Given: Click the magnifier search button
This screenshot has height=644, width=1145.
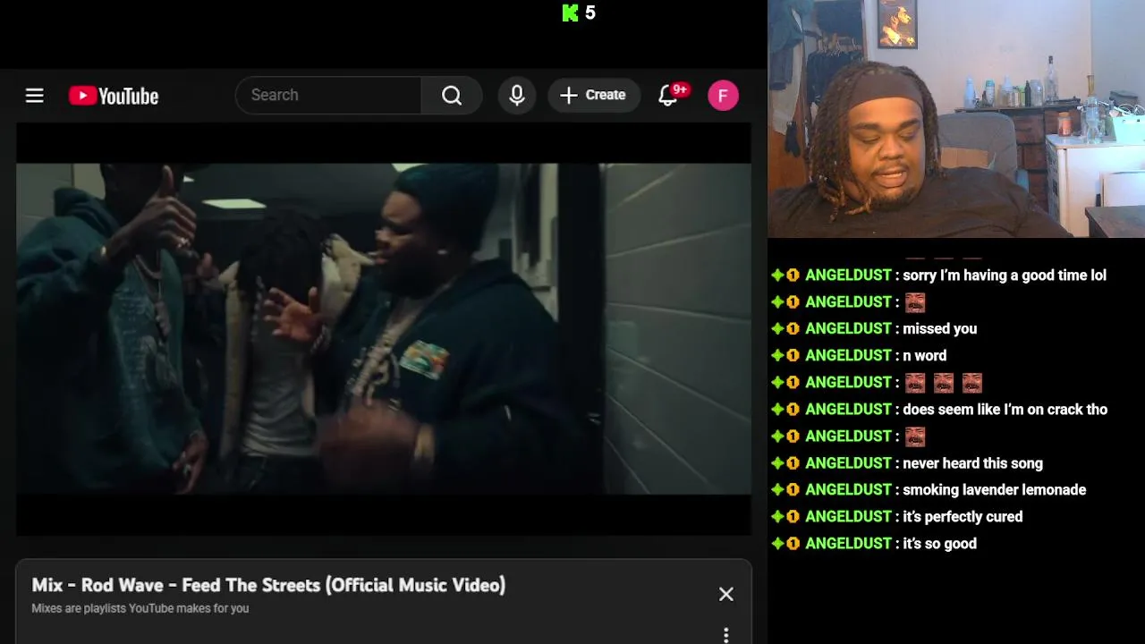Looking at the screenshot, I should (x=452, y=95).
